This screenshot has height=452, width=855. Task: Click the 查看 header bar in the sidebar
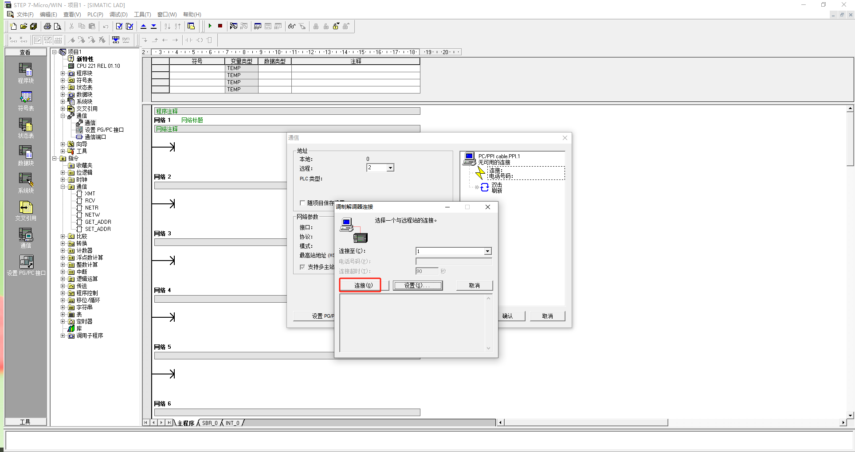point(26,52)
